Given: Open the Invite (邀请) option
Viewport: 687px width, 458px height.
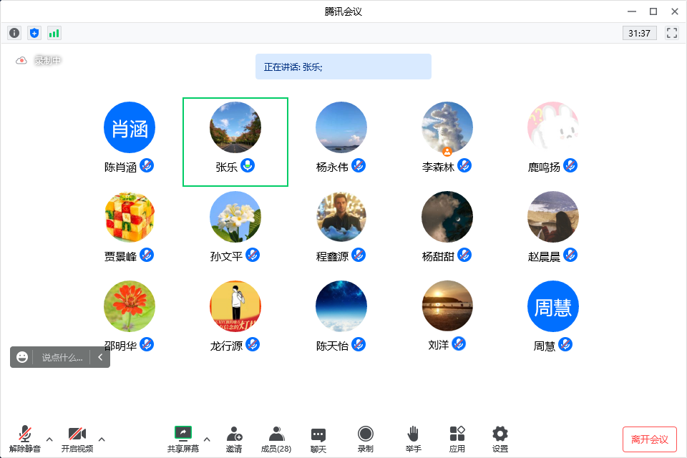Looking at the screenshot, I should [x=234, y=439].
